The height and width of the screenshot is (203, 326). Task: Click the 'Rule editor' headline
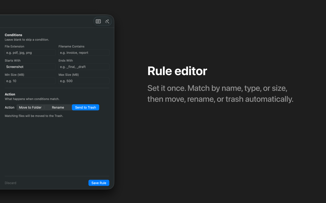pos(177,71)
